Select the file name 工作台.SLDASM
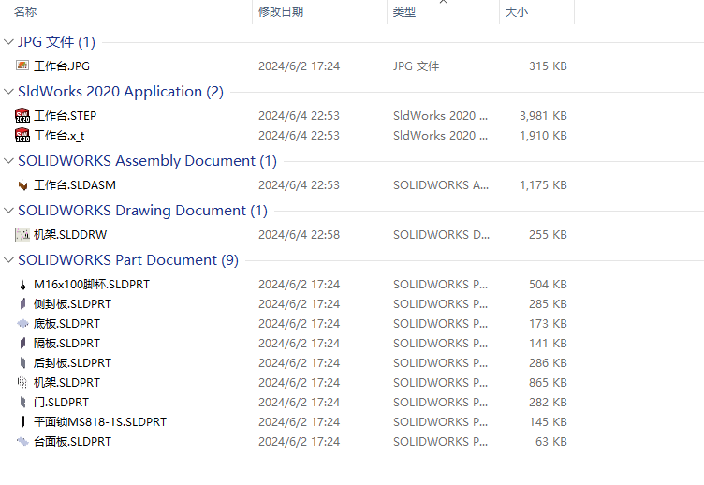 pyautogui.click(x=75, y=185)
